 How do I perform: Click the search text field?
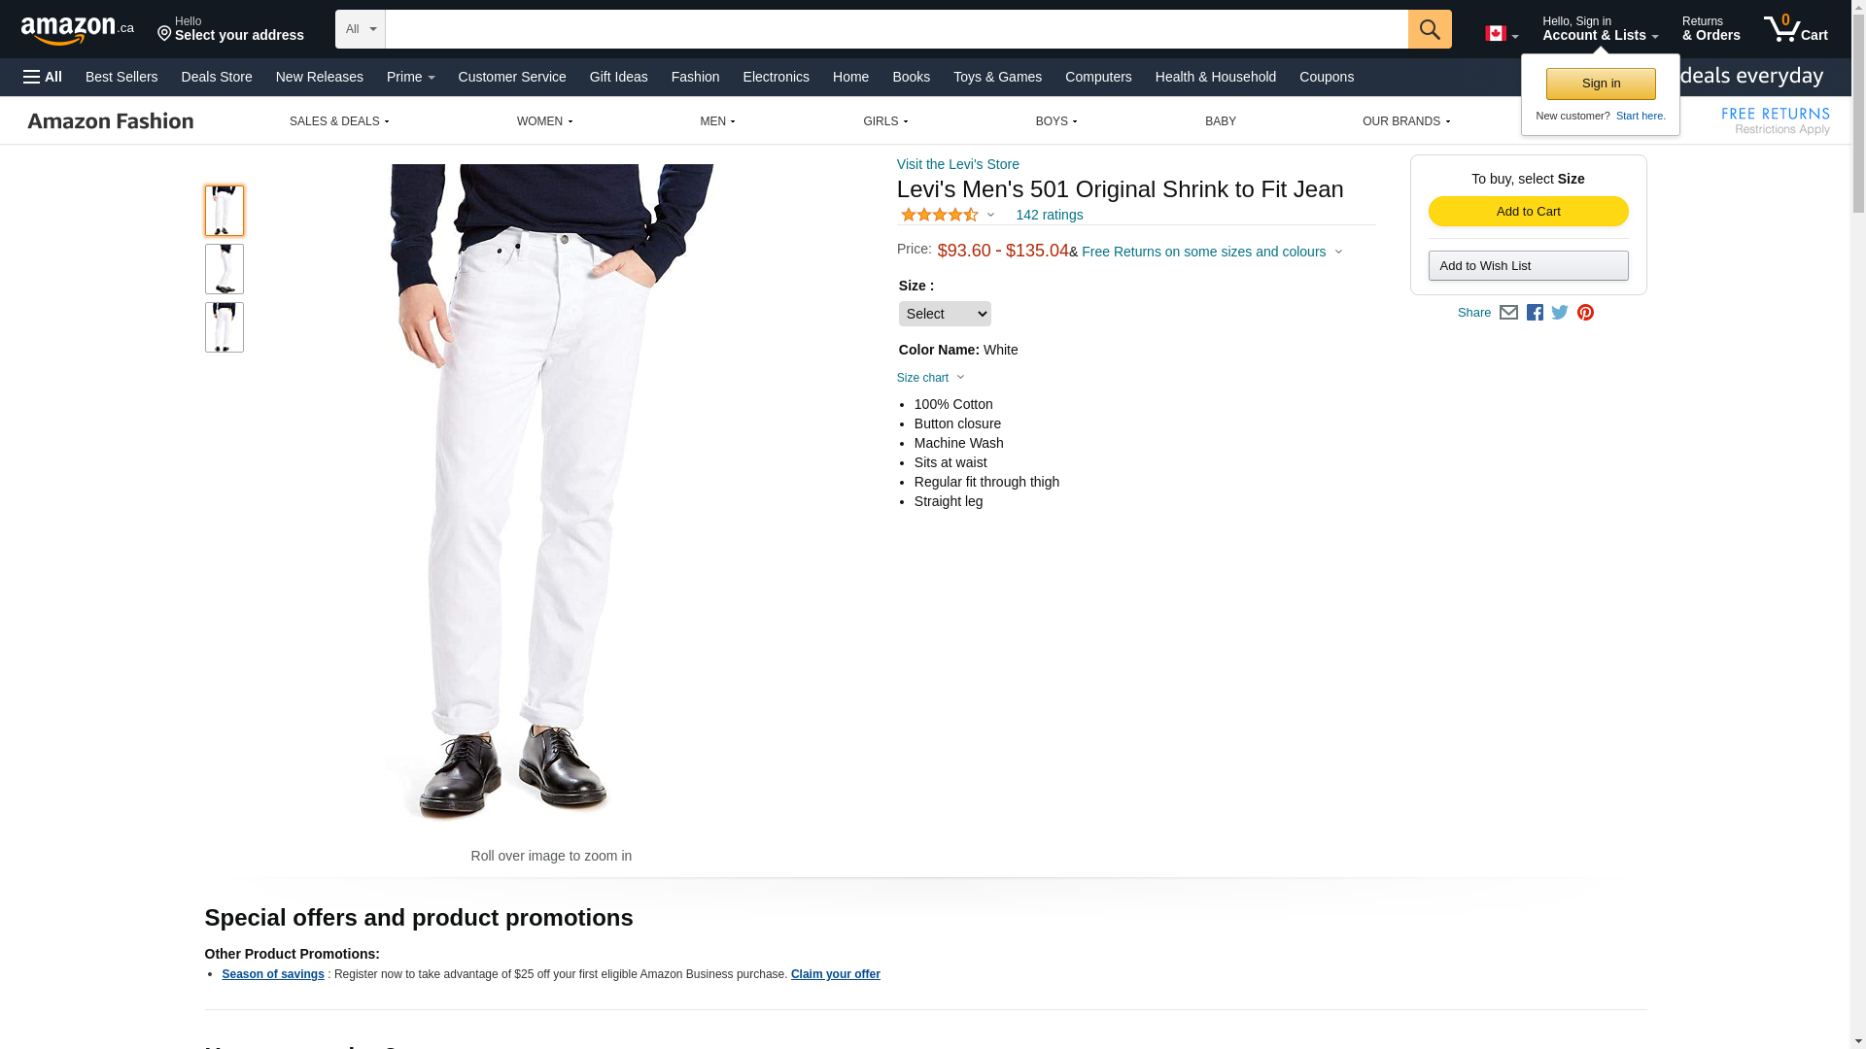tap(896, 29)
